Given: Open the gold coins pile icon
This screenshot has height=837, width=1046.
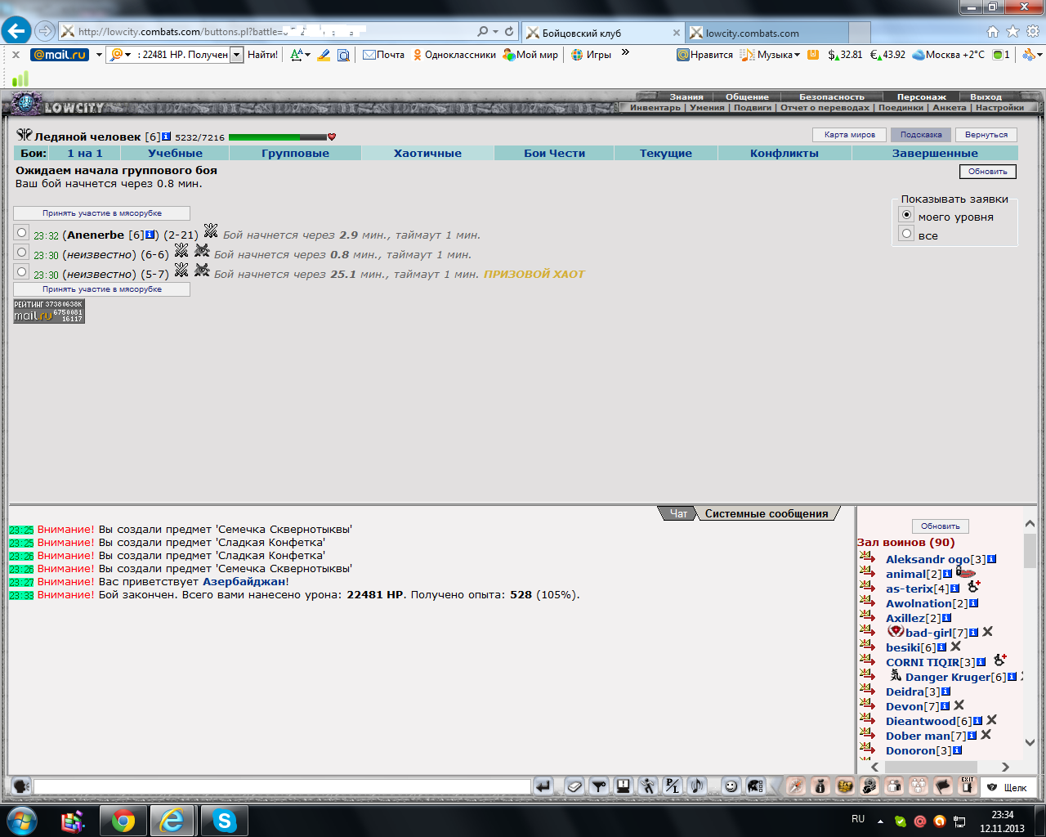Looking at the screenshot, I should coord(845,786).
